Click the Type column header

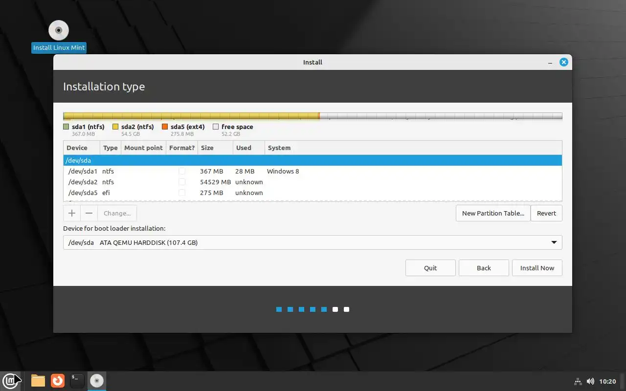coord(111,148)
